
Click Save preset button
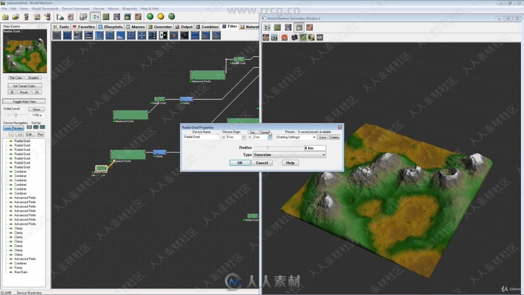coord(323,137)
